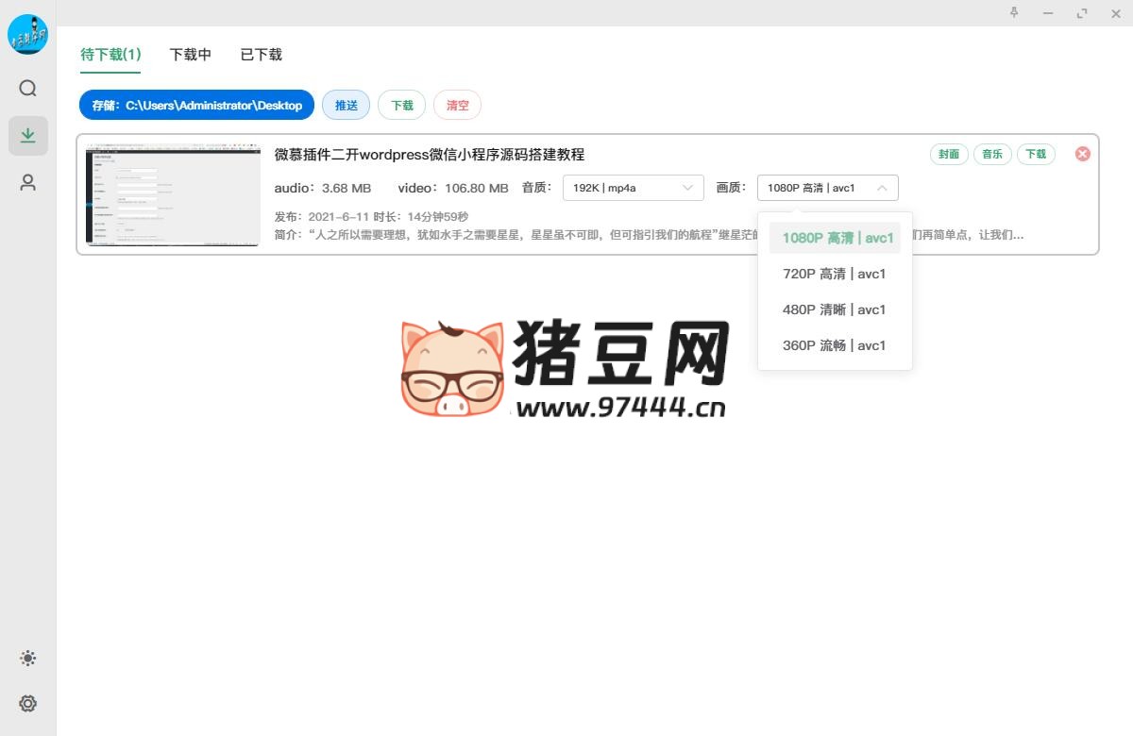Viewport: 1133px width, 736px height.
Task: Click the 下载 button next to 推送
Action: [x=402, y=106]
